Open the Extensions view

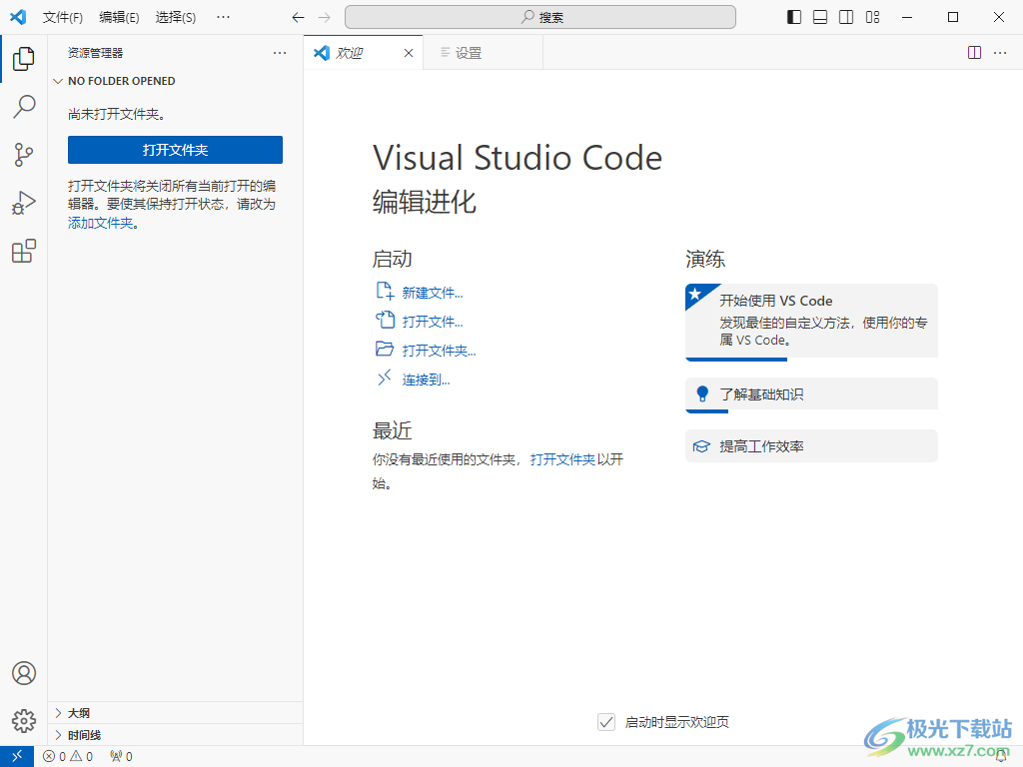pyautogui.click(x=24, y=251)
